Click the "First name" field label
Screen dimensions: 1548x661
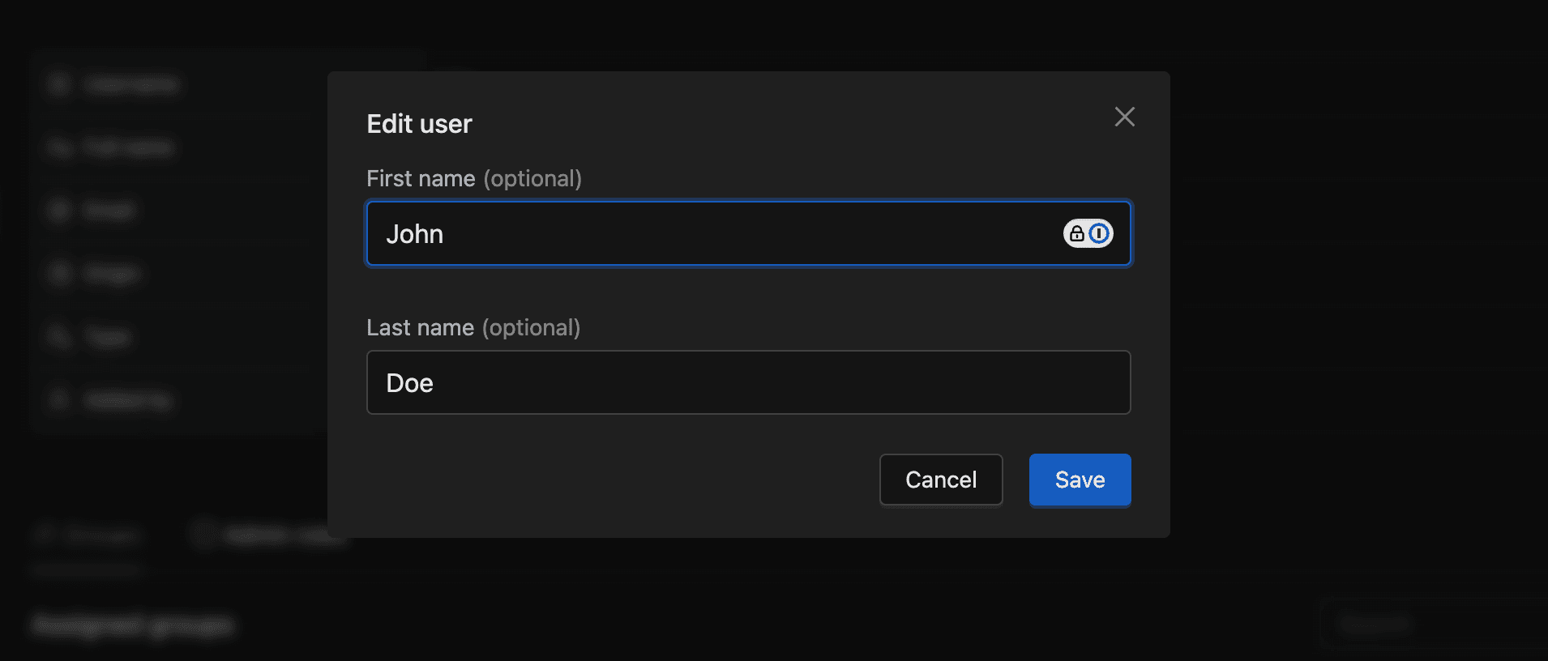tap(421, 178)
